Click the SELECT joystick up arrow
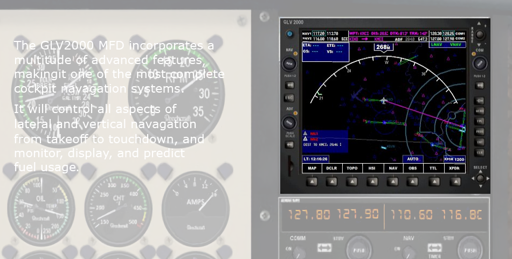Image resolution: width=512 pixels, height=259 pixels. pyautogui.click(x=480, y=172)
